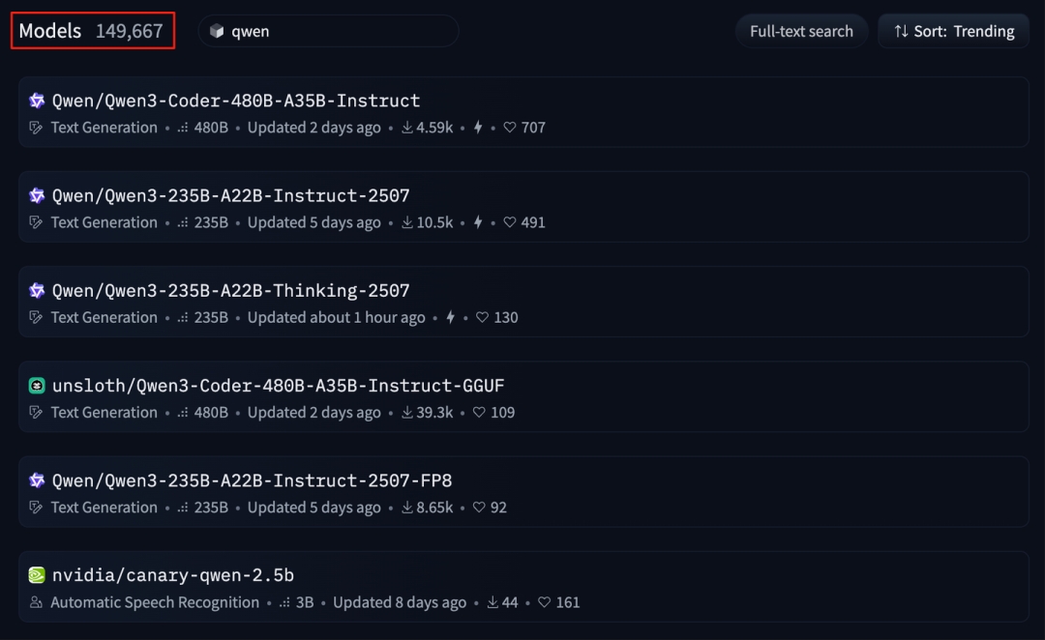The image size is (1045, 640).
Task: Focus the model name filter field containing qwen
Action: pyautogui.click(x=329, y=31)
